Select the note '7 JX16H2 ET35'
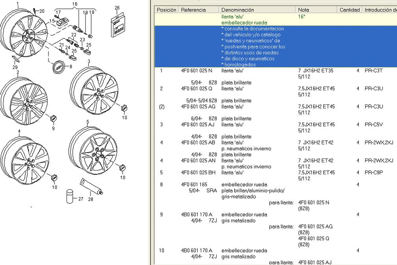The height and width of the screenshot is (265, 397). 316,71
